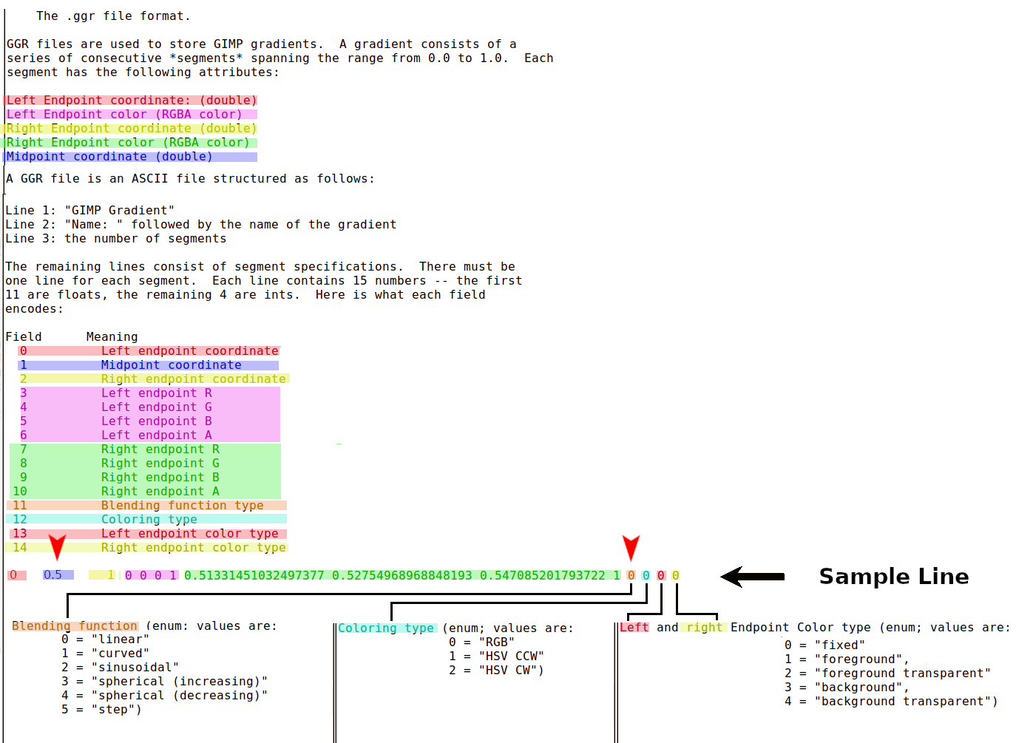Image resolution: width=1016 pixels, height=743 pixels.
Task: Click the red arrow above blending digit
Action: [631, 549]
